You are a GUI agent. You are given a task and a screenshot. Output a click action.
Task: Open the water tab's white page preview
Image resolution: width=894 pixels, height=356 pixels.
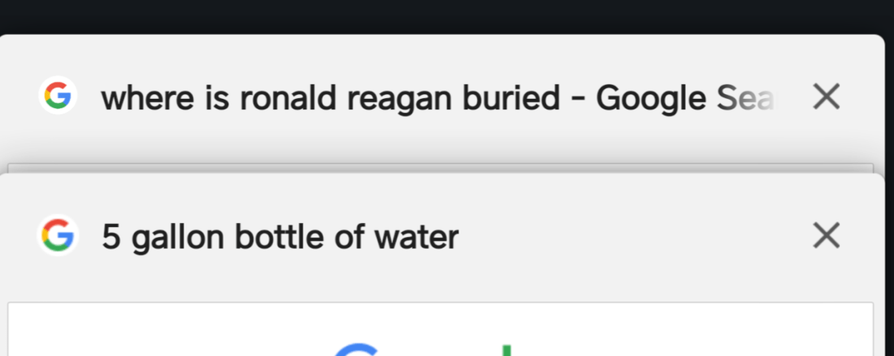[x=440, y=328]
